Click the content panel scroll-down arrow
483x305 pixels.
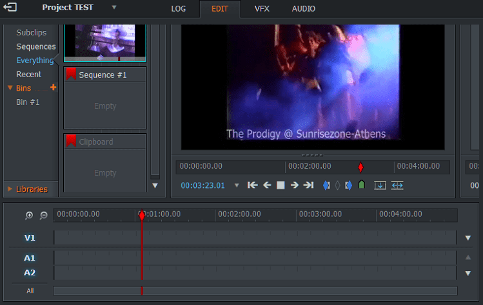click(155, 185)
